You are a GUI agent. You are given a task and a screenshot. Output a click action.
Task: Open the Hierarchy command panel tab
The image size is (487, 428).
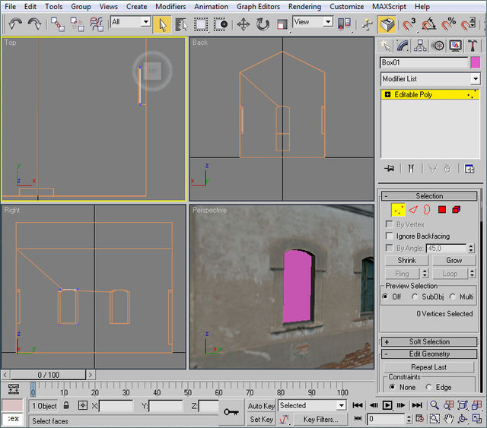coord(422,46)
